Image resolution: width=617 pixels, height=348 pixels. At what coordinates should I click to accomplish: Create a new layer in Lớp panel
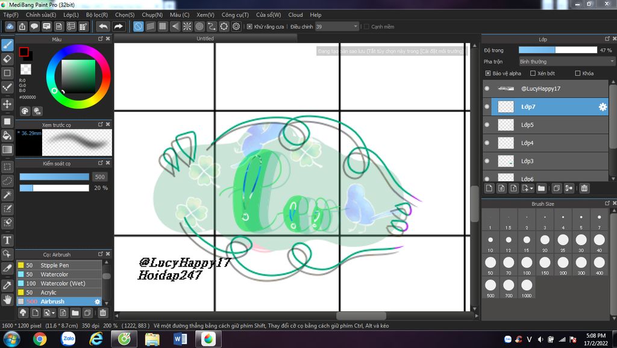(489, 188)
